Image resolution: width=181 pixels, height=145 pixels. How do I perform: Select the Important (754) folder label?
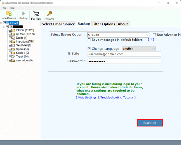[25, 42]
